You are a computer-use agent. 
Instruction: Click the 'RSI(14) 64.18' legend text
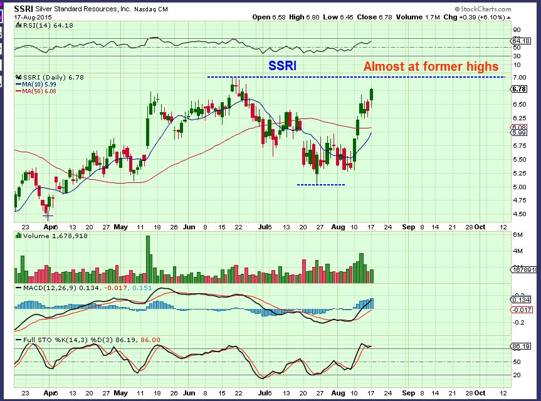pos(48,25)
